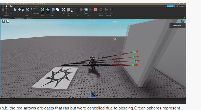Screen dimensions: 201x110
Task: Click the New file icon in quick access
Action: tap(6, 6)
